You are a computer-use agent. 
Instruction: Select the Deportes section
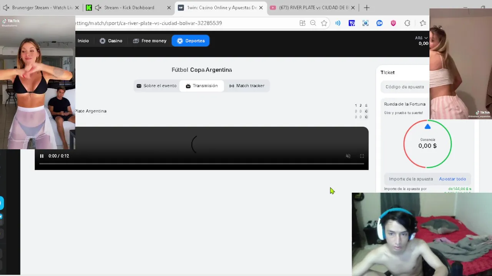[x=191, y=41]
